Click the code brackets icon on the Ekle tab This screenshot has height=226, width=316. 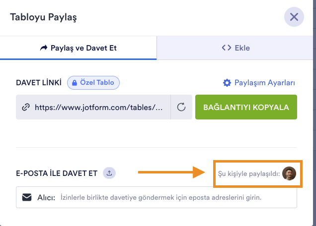coord(227,48)
